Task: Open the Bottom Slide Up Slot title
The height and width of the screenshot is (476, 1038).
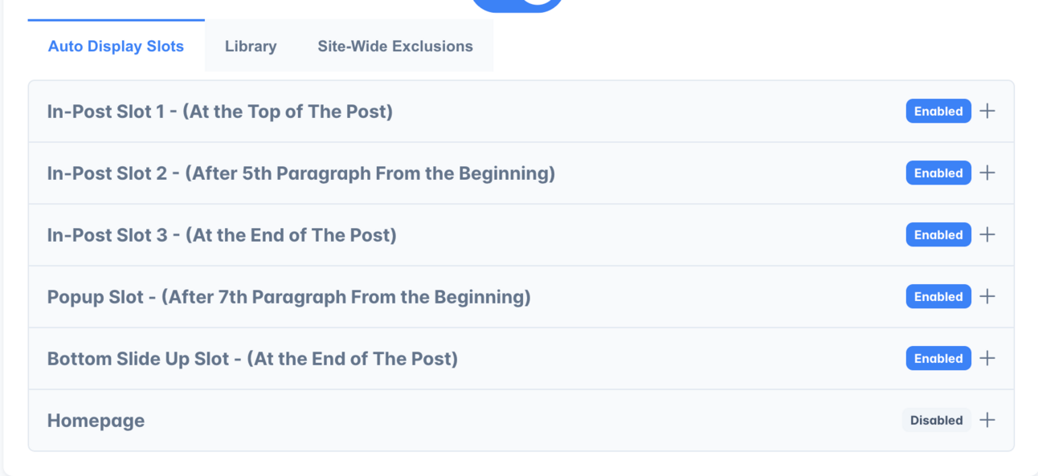Action: [252, 359]
